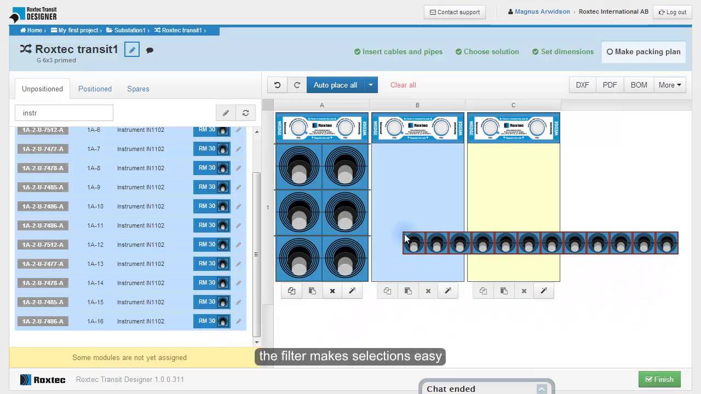
Task: Select the 'Insert cables and pipes' step
Action: pyautogui.click(x=398, y=51)
